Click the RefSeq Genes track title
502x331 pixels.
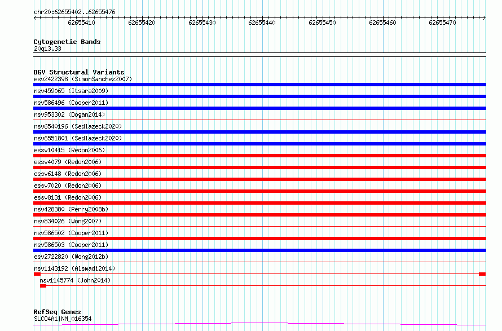[x=57, y=312]
